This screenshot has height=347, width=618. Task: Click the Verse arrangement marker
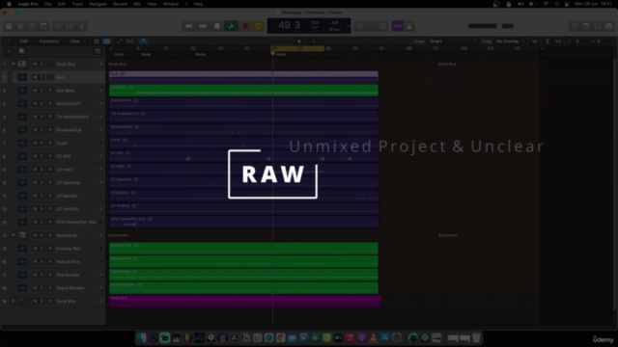coord(200,54)
